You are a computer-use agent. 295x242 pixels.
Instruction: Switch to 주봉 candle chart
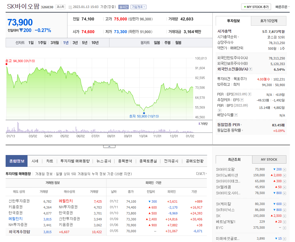(167, 43)
